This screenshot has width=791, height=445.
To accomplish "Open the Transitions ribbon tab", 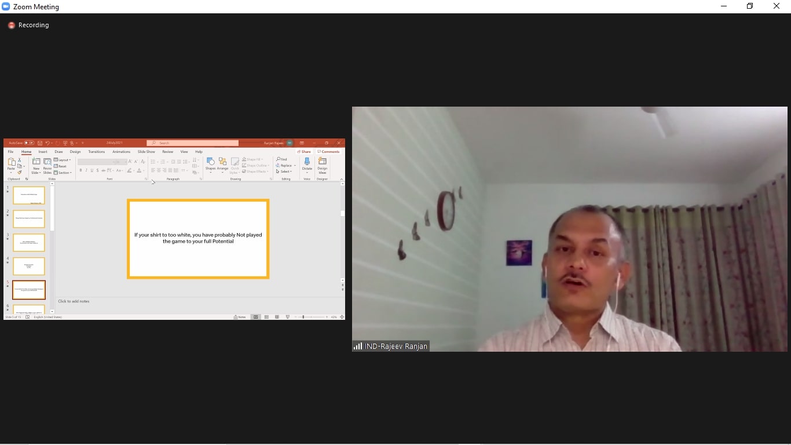I will click(x=96, y=152).
